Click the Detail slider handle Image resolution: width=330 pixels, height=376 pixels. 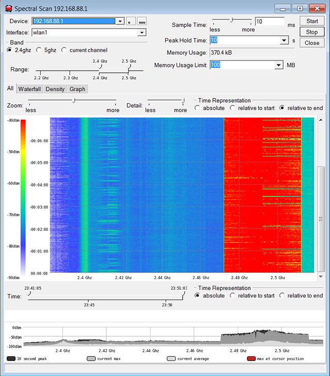click(x=184, y=101)
